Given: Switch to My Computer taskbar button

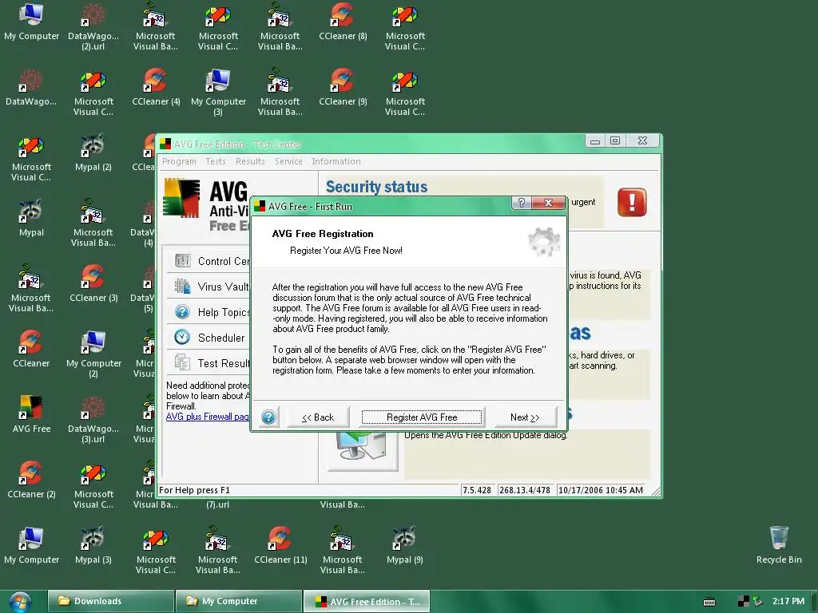Looking at the screenshot, I should point(239,601).
